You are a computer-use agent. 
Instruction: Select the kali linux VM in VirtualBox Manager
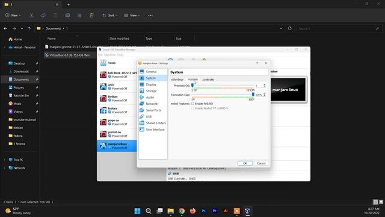coord(117,75)
